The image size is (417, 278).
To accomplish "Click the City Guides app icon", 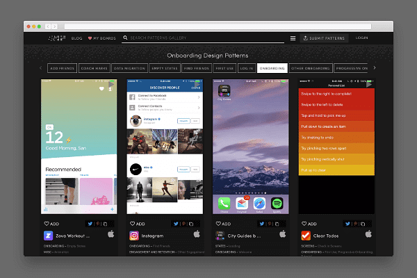I will pos(220,236).
